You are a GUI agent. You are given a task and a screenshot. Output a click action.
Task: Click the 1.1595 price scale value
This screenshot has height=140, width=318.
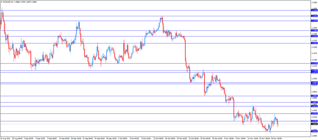(314, 3)
